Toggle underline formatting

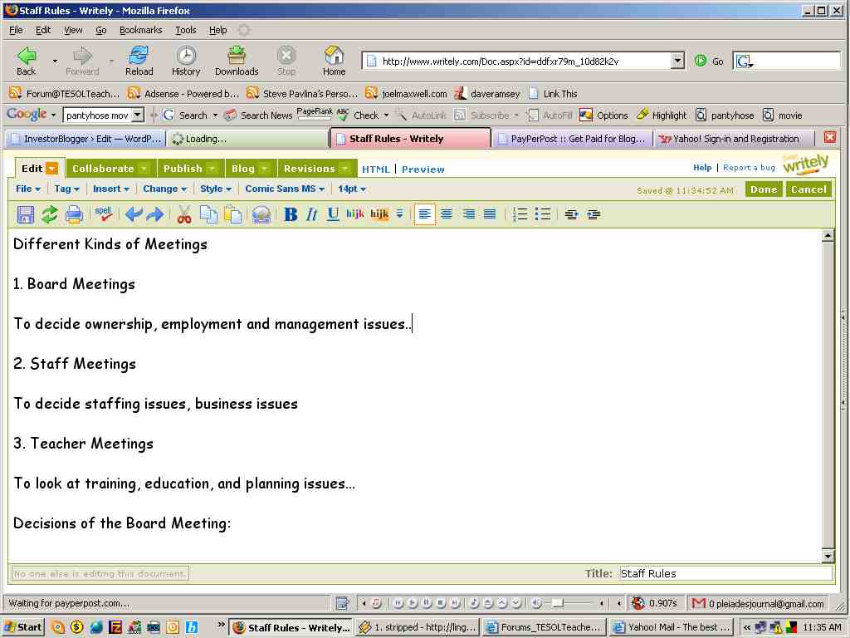pos(331,214)
